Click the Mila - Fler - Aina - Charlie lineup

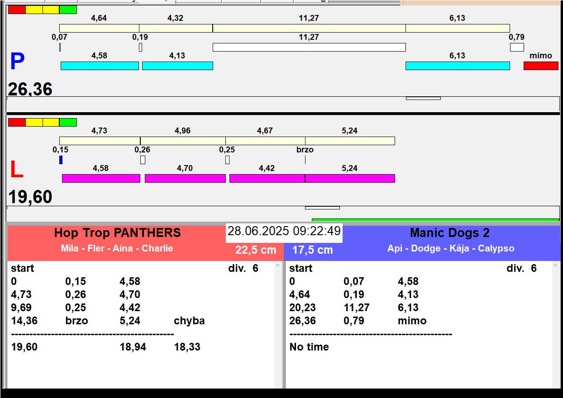coord(117,248)
